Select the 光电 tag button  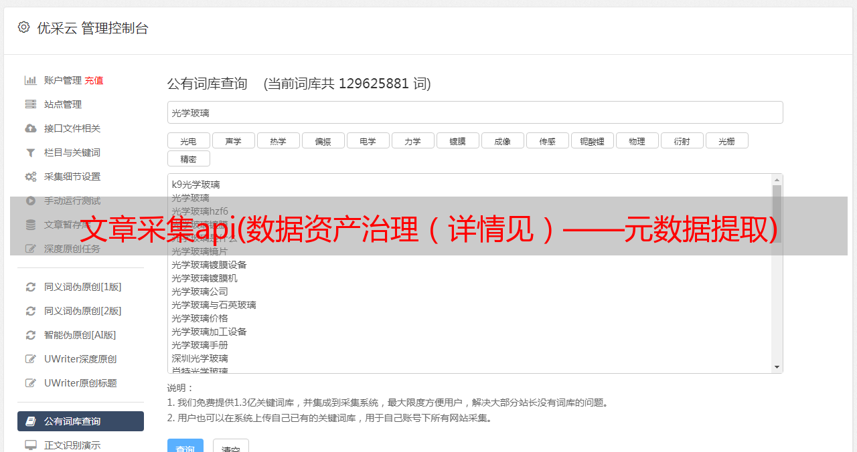(x=188, y=140)
